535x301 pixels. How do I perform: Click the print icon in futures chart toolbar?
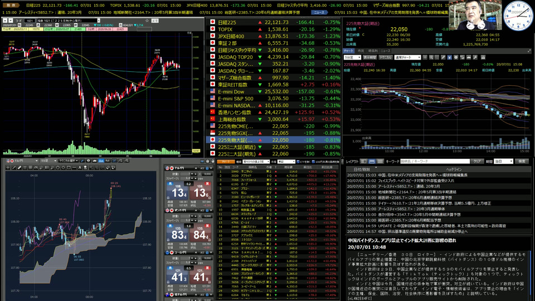tap(483, 57)
